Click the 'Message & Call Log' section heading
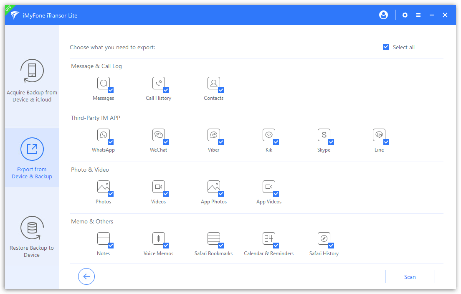Image resolution: width=461 pixels, height=294 pixels. (x=96, y=66)
